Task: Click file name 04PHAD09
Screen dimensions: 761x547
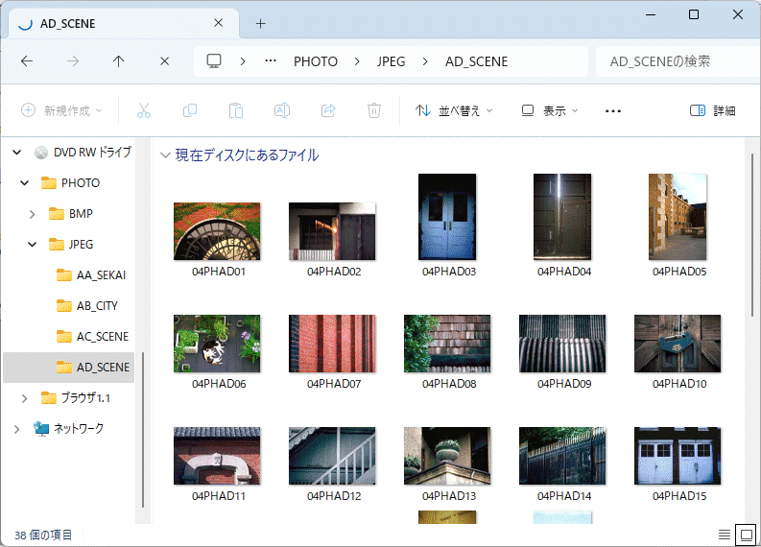Action: click(x=564, y=384)
